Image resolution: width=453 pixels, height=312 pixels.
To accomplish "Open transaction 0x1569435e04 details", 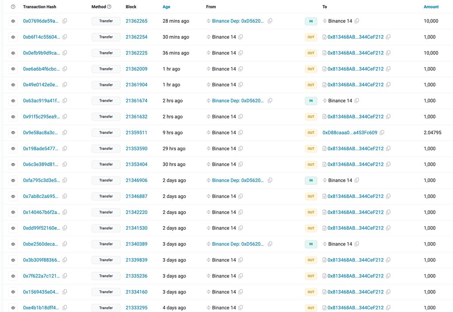I will (x=40, y=292).
